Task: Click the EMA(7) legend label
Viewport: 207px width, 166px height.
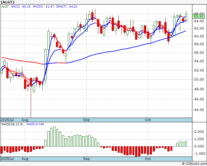Action: click(61, 7)
